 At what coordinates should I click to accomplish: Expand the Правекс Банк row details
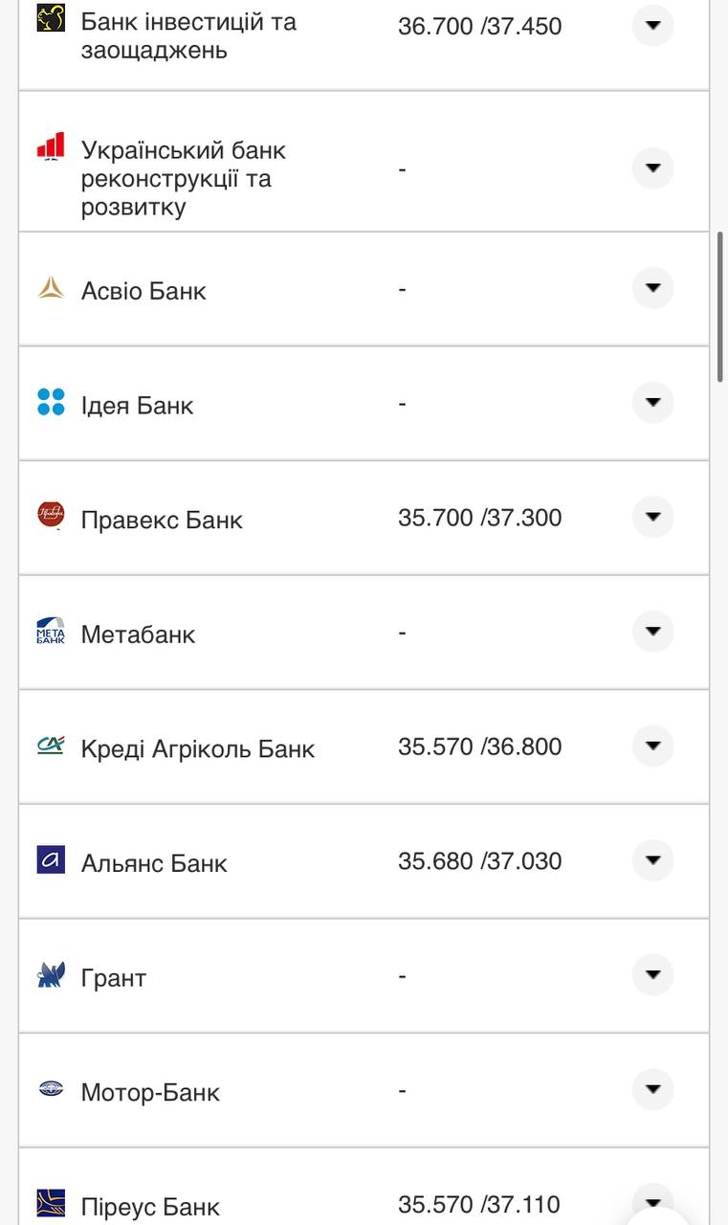point(652,517)
